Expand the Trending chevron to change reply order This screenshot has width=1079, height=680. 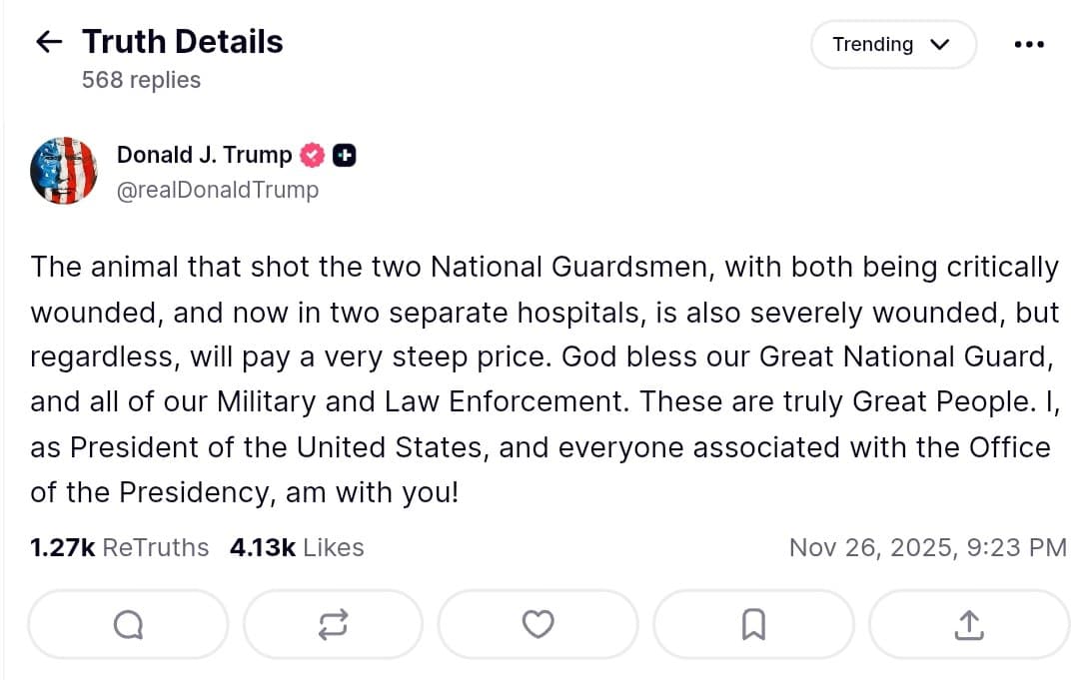[x=937, y=45]
